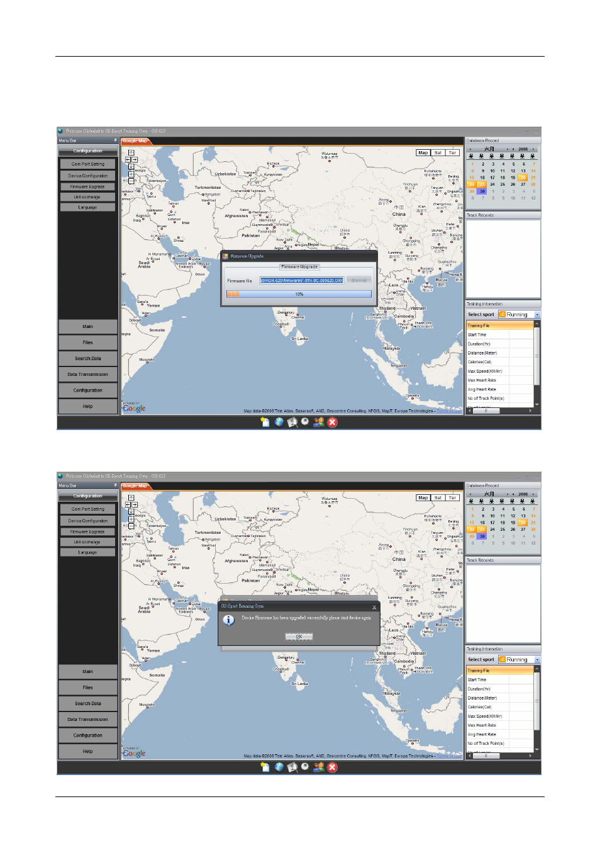Switch to Ter map view in top screenshot
This screenshot has height=850, width=600.
point(452,152)
